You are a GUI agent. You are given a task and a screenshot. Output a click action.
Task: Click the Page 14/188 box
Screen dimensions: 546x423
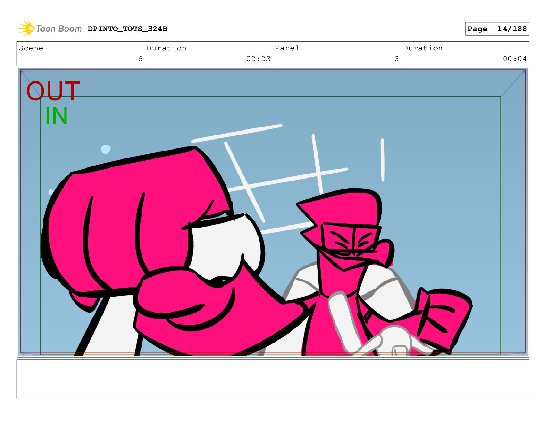point(497,29)
